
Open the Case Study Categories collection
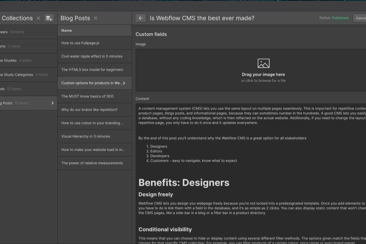point(29,75)
